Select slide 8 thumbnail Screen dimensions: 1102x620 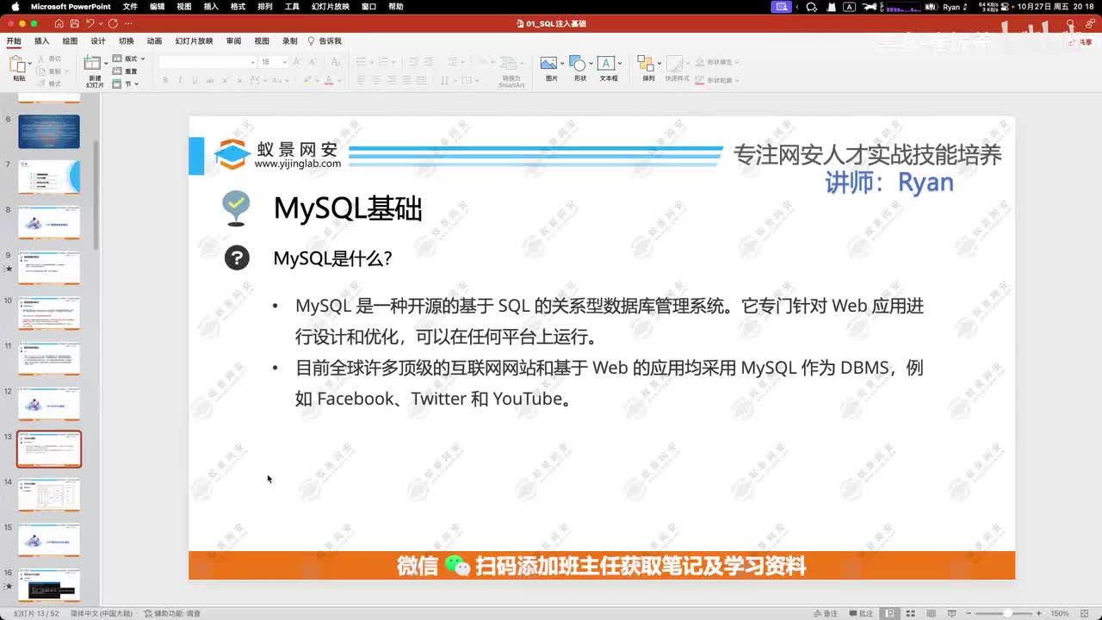(49, 222)
